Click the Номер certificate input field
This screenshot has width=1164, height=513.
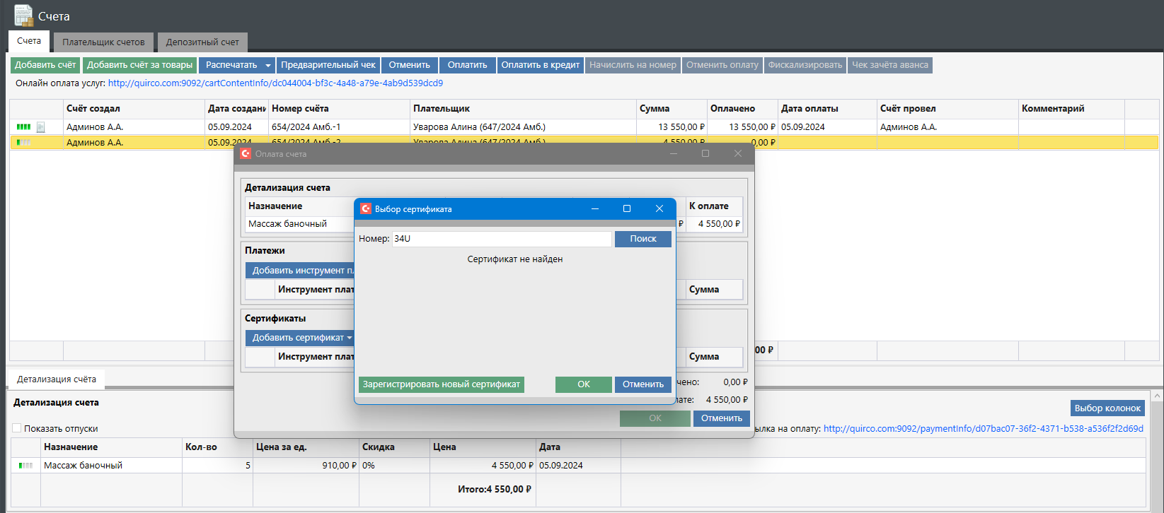point(501,239)
